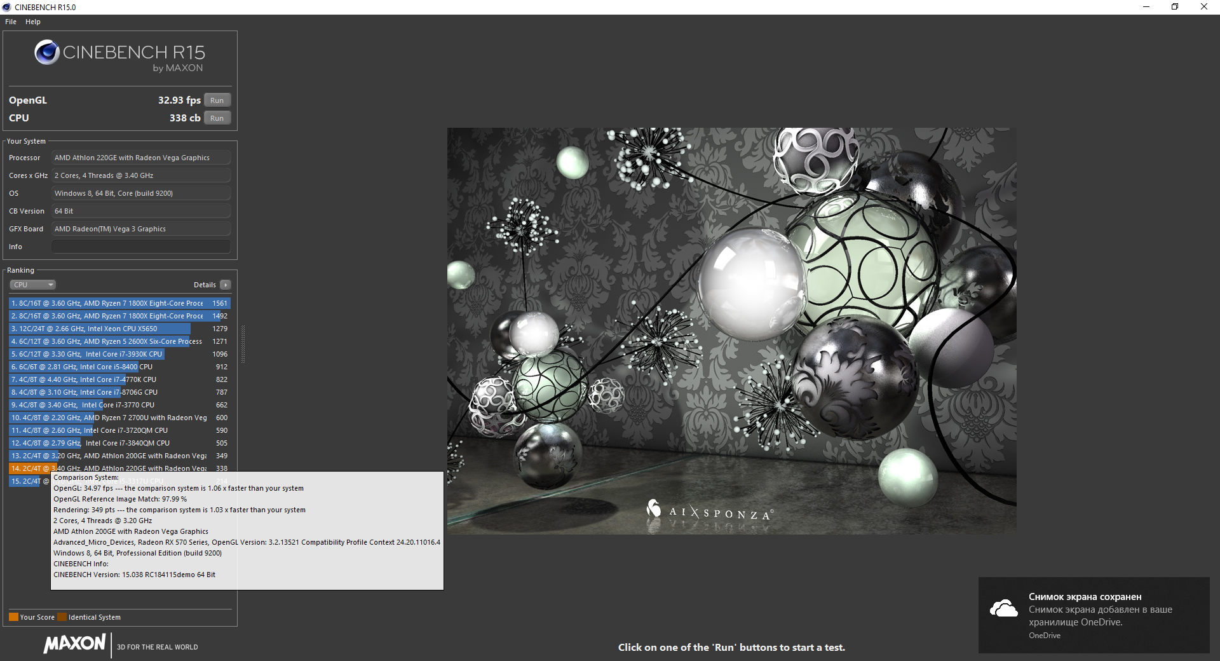Open the OneDrive screenshot saved notification
1220x661 pixels.
(1094, 615)
